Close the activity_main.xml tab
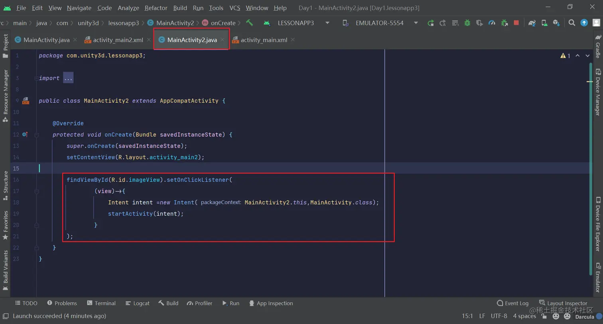 click(293, 39)
